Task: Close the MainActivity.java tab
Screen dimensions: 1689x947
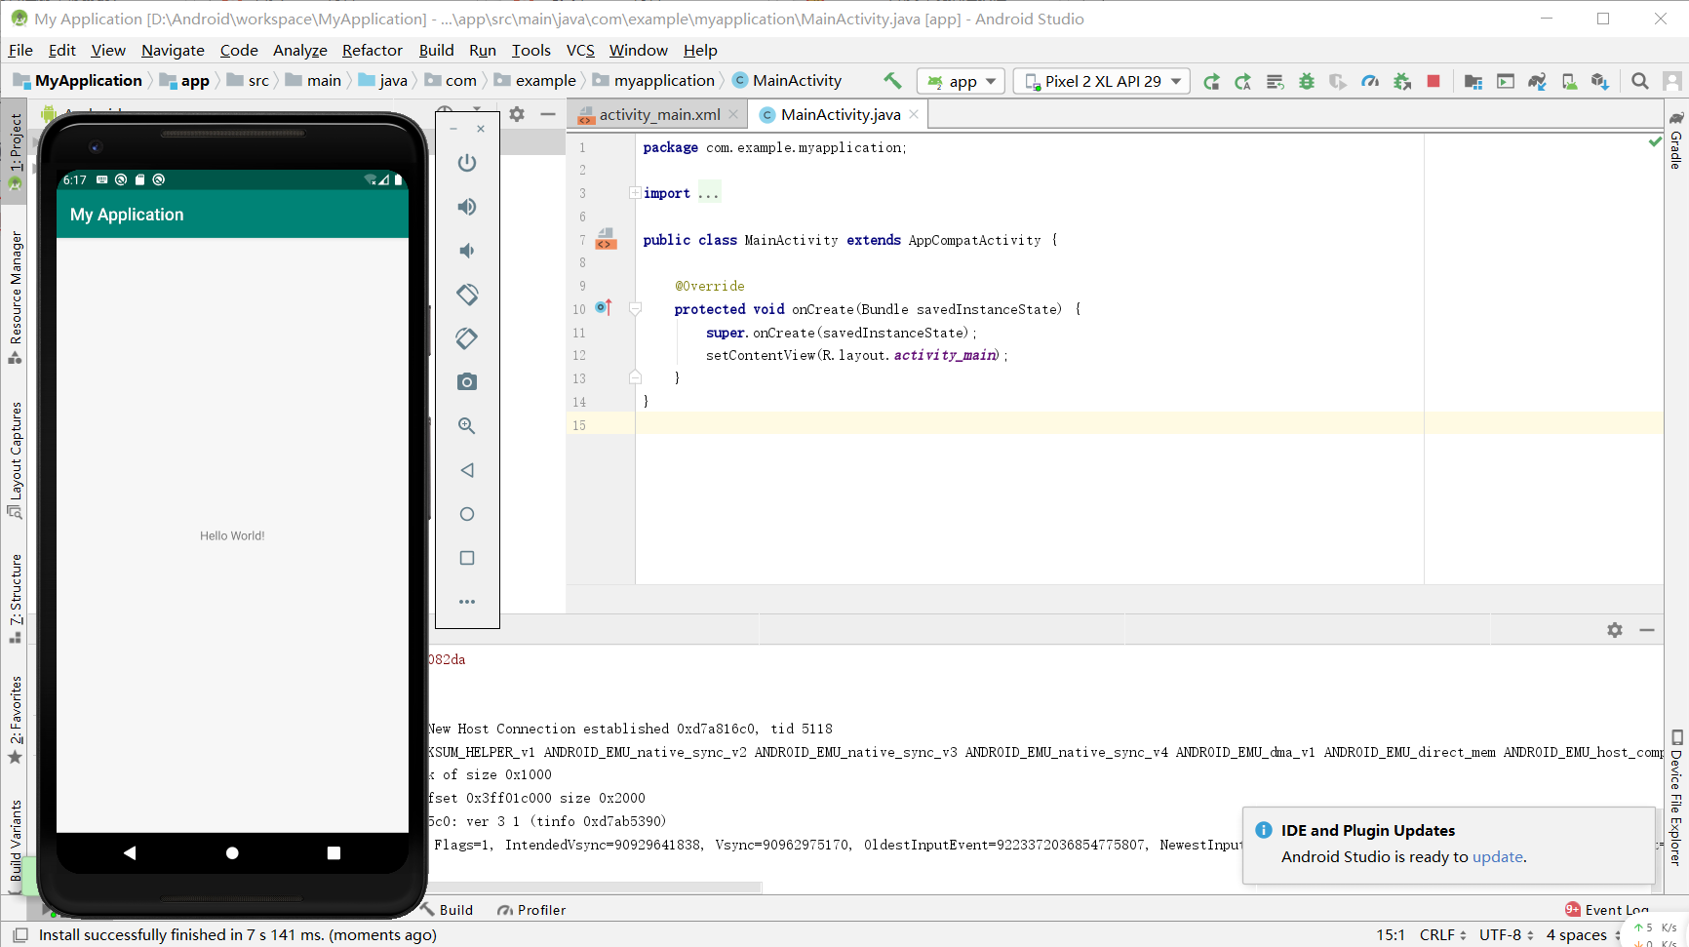Action: [914, 115]
